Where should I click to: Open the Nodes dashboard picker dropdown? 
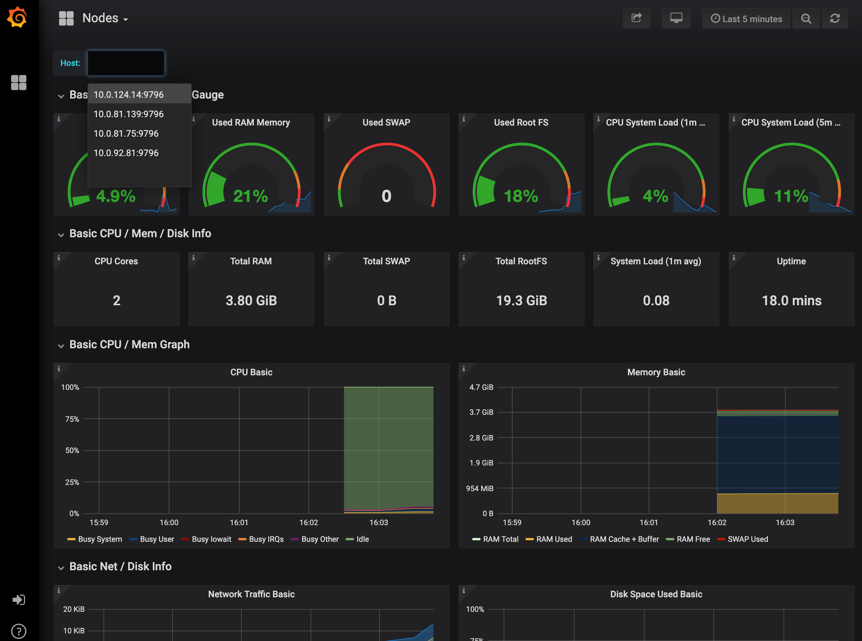(105, 18)
